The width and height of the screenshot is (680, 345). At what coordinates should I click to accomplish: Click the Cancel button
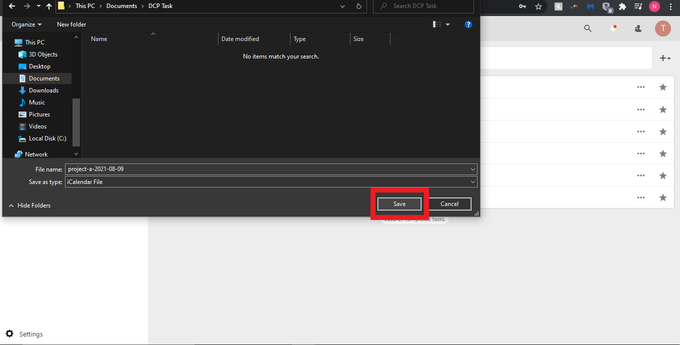(449, 204)
